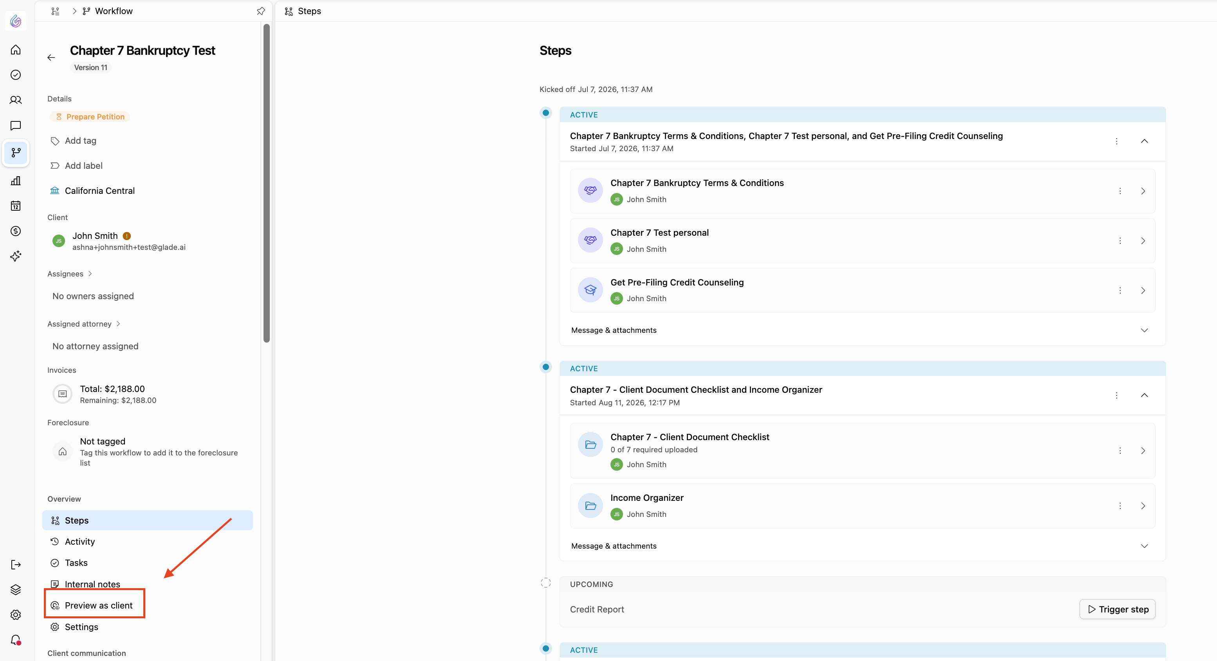1217x661 pixels.
Task: Open Get Pre-Filing Credit Counseling step
Action: (x=862, y=290)
